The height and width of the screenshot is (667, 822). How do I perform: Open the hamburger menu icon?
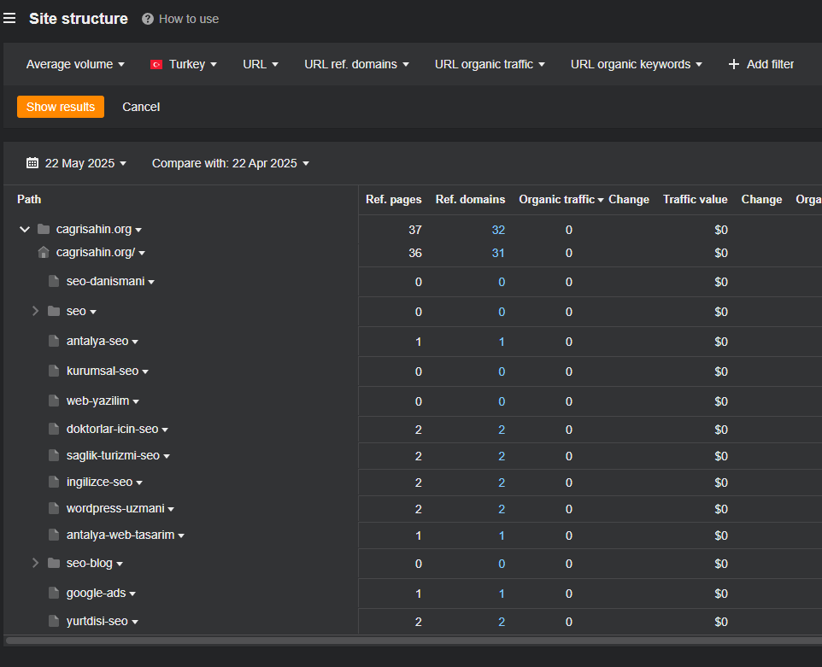tap(9, 19)
